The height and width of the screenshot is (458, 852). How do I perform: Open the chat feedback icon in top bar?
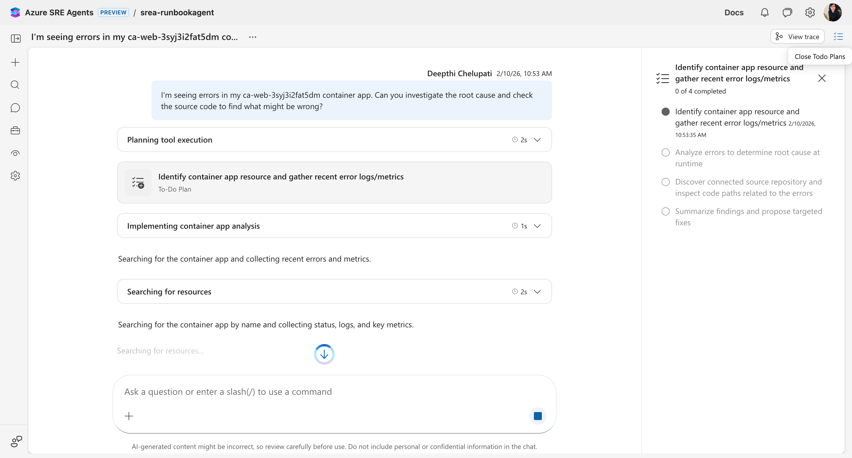click(787, 12)
